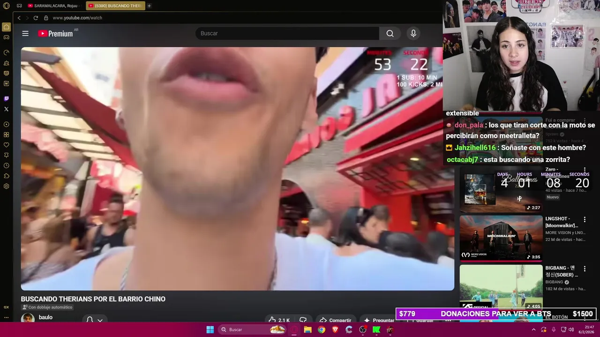
Task: Expand the subscription options chevron next to bell
Action: click(100, 320)
